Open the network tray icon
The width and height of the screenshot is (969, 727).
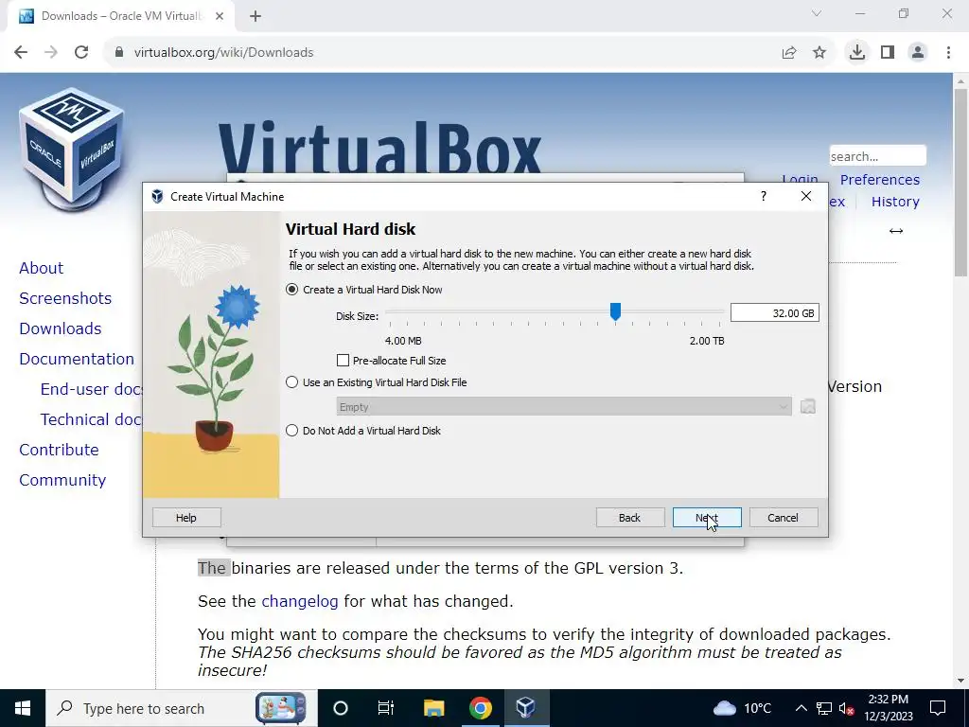(824, 708)
